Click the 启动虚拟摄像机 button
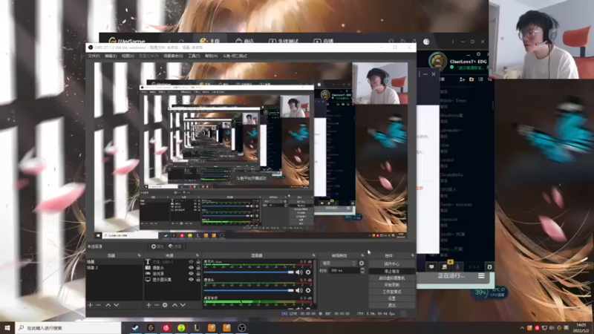This screenshot has width=594, height=334. point(392,278)
